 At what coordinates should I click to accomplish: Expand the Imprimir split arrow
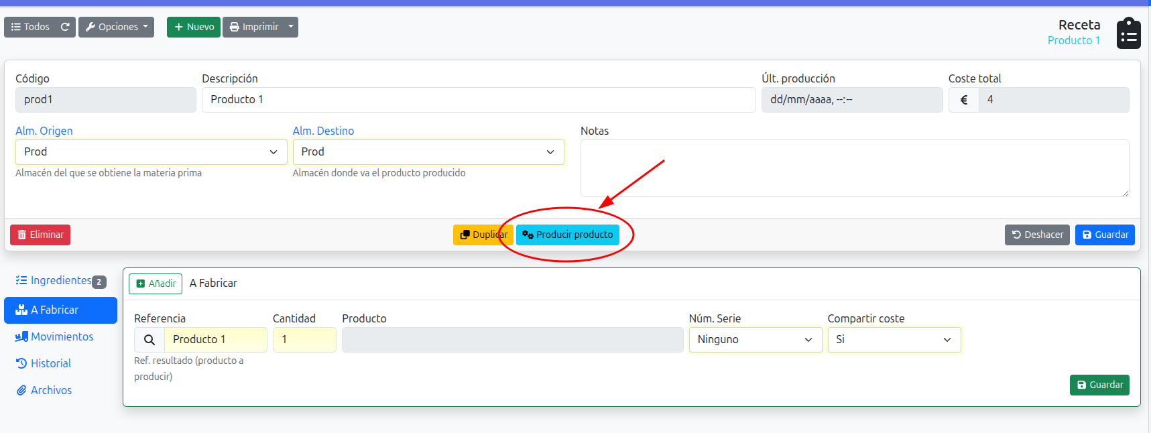pyautogui.click(x=291, y=27)
